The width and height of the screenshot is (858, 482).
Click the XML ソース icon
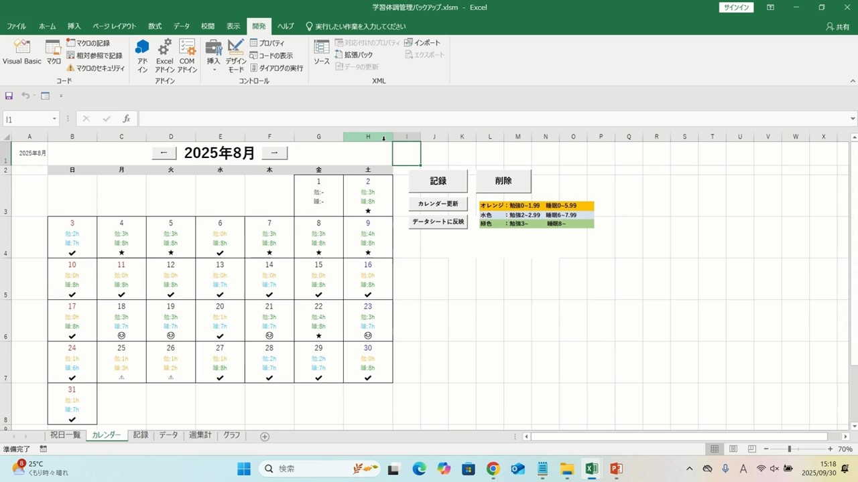pyautogui.click(x=322, y=53)
